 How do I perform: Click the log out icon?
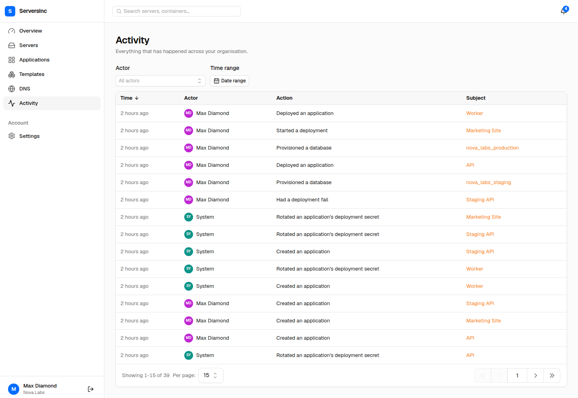[91, 389]
